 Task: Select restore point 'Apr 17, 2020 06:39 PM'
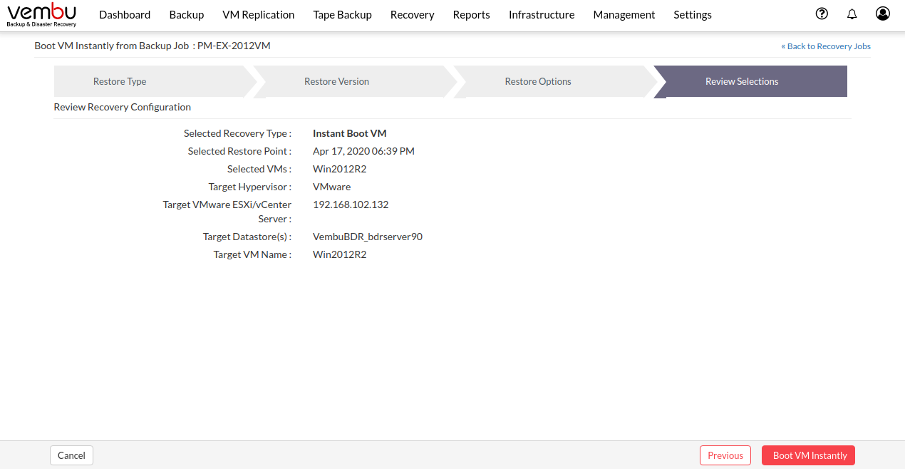click(x=363, y=151)
